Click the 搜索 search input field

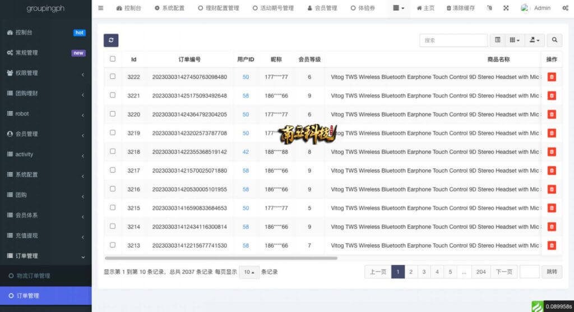[453, 40]
